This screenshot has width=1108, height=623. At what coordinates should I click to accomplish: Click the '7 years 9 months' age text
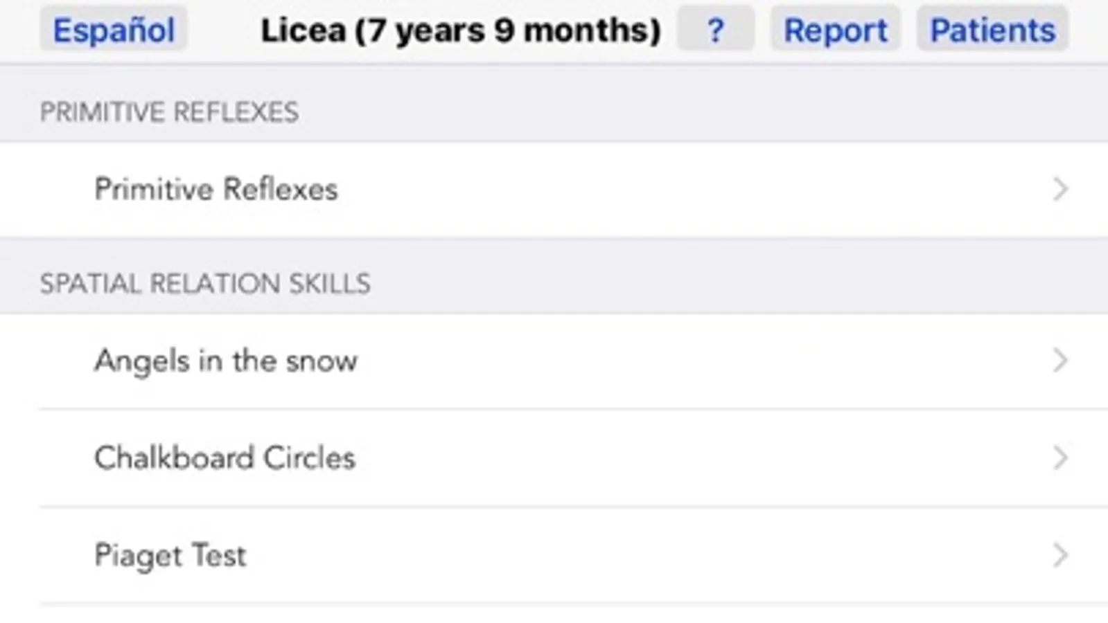508,30
